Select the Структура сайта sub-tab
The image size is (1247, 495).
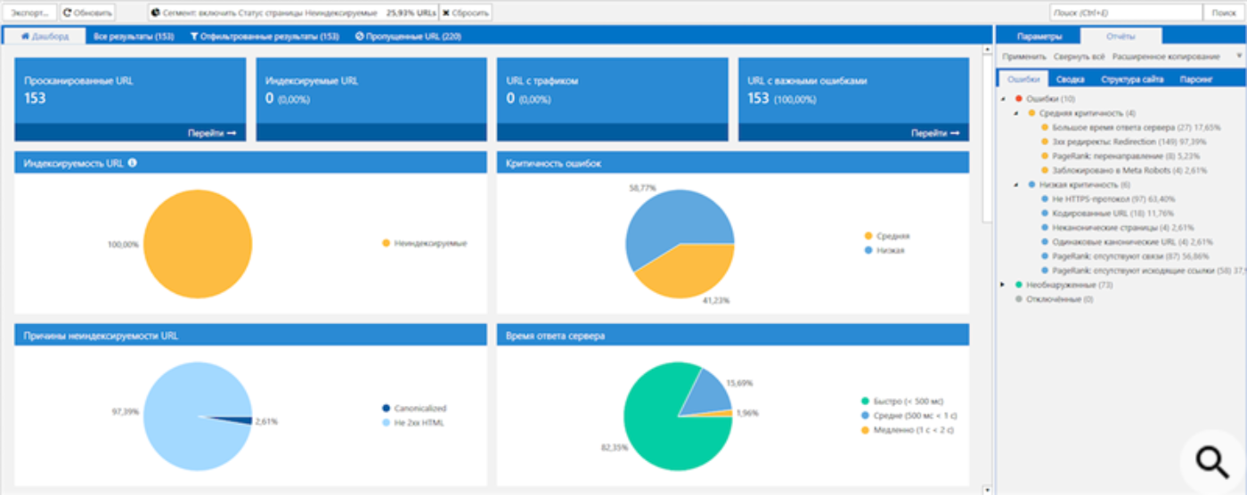pos(1132,78)
